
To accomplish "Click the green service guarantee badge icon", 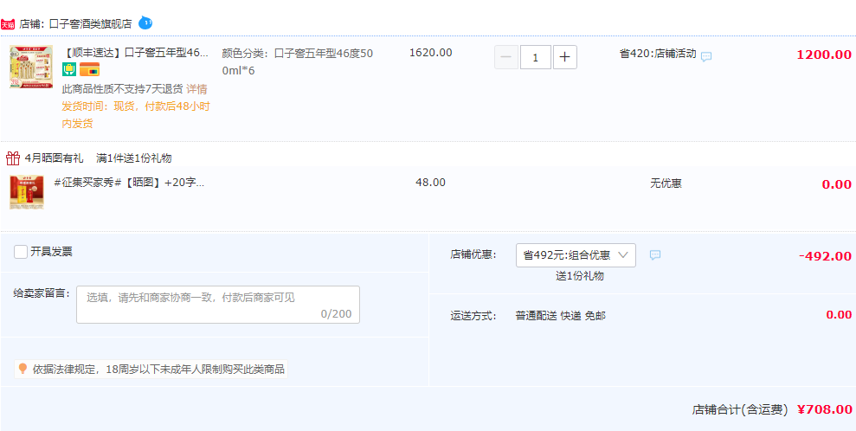I will click(x=68, y=70).
